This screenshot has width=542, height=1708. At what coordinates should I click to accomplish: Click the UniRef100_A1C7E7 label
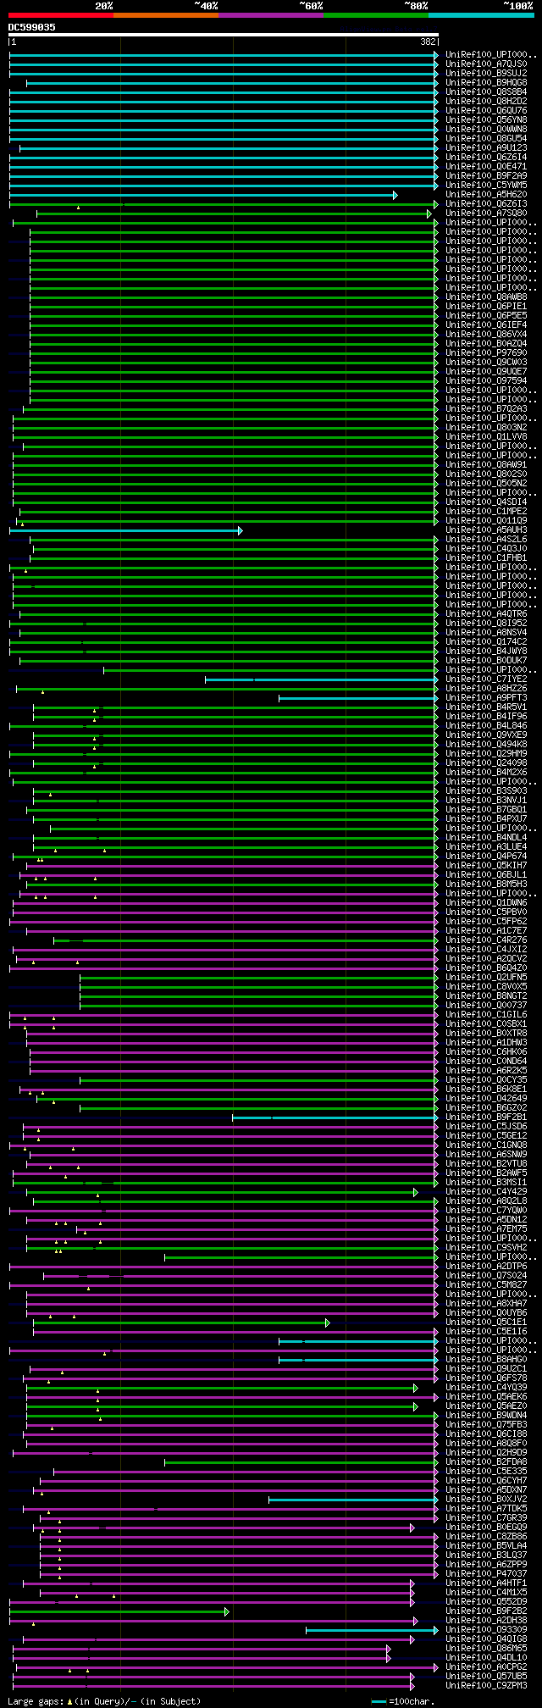(486, 930)
